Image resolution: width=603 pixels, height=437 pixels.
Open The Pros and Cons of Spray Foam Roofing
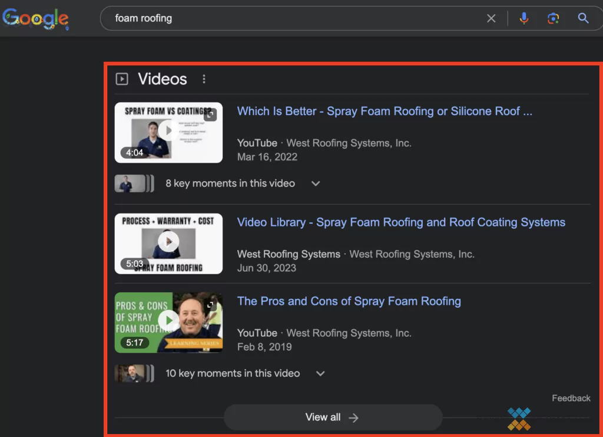(349, 301)
